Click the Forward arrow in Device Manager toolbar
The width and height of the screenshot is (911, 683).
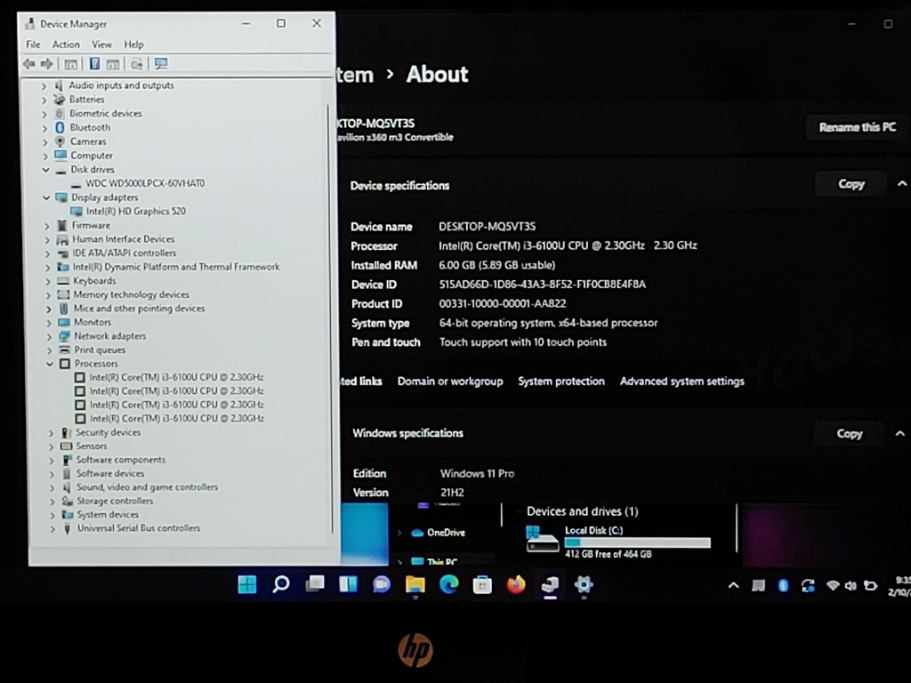coord(47,64)
